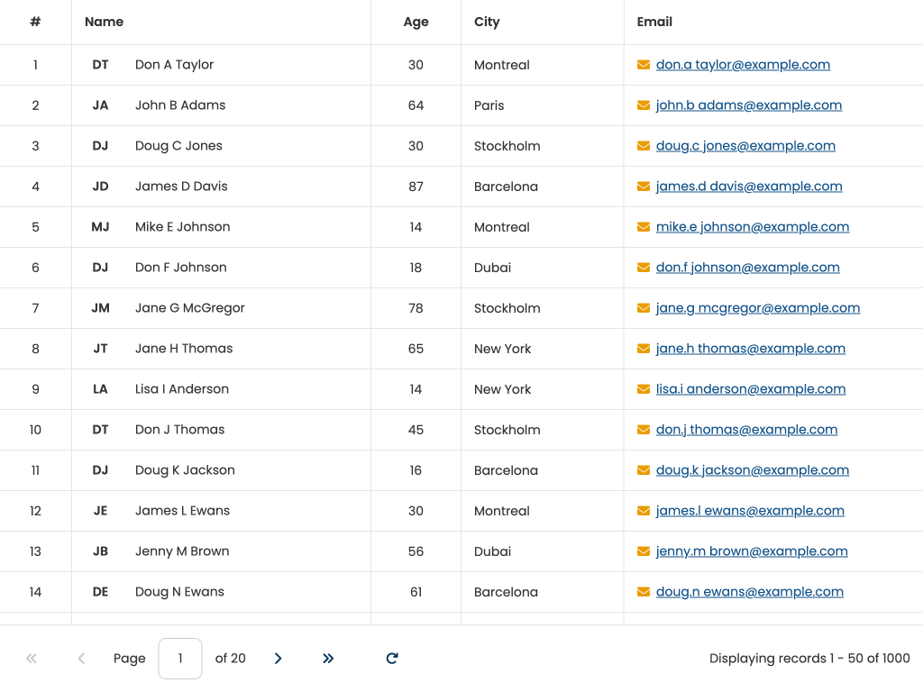Open mike.e johnson@example.com email link
This screenshot has width=923, height=692.
click(x=752, y=227)
